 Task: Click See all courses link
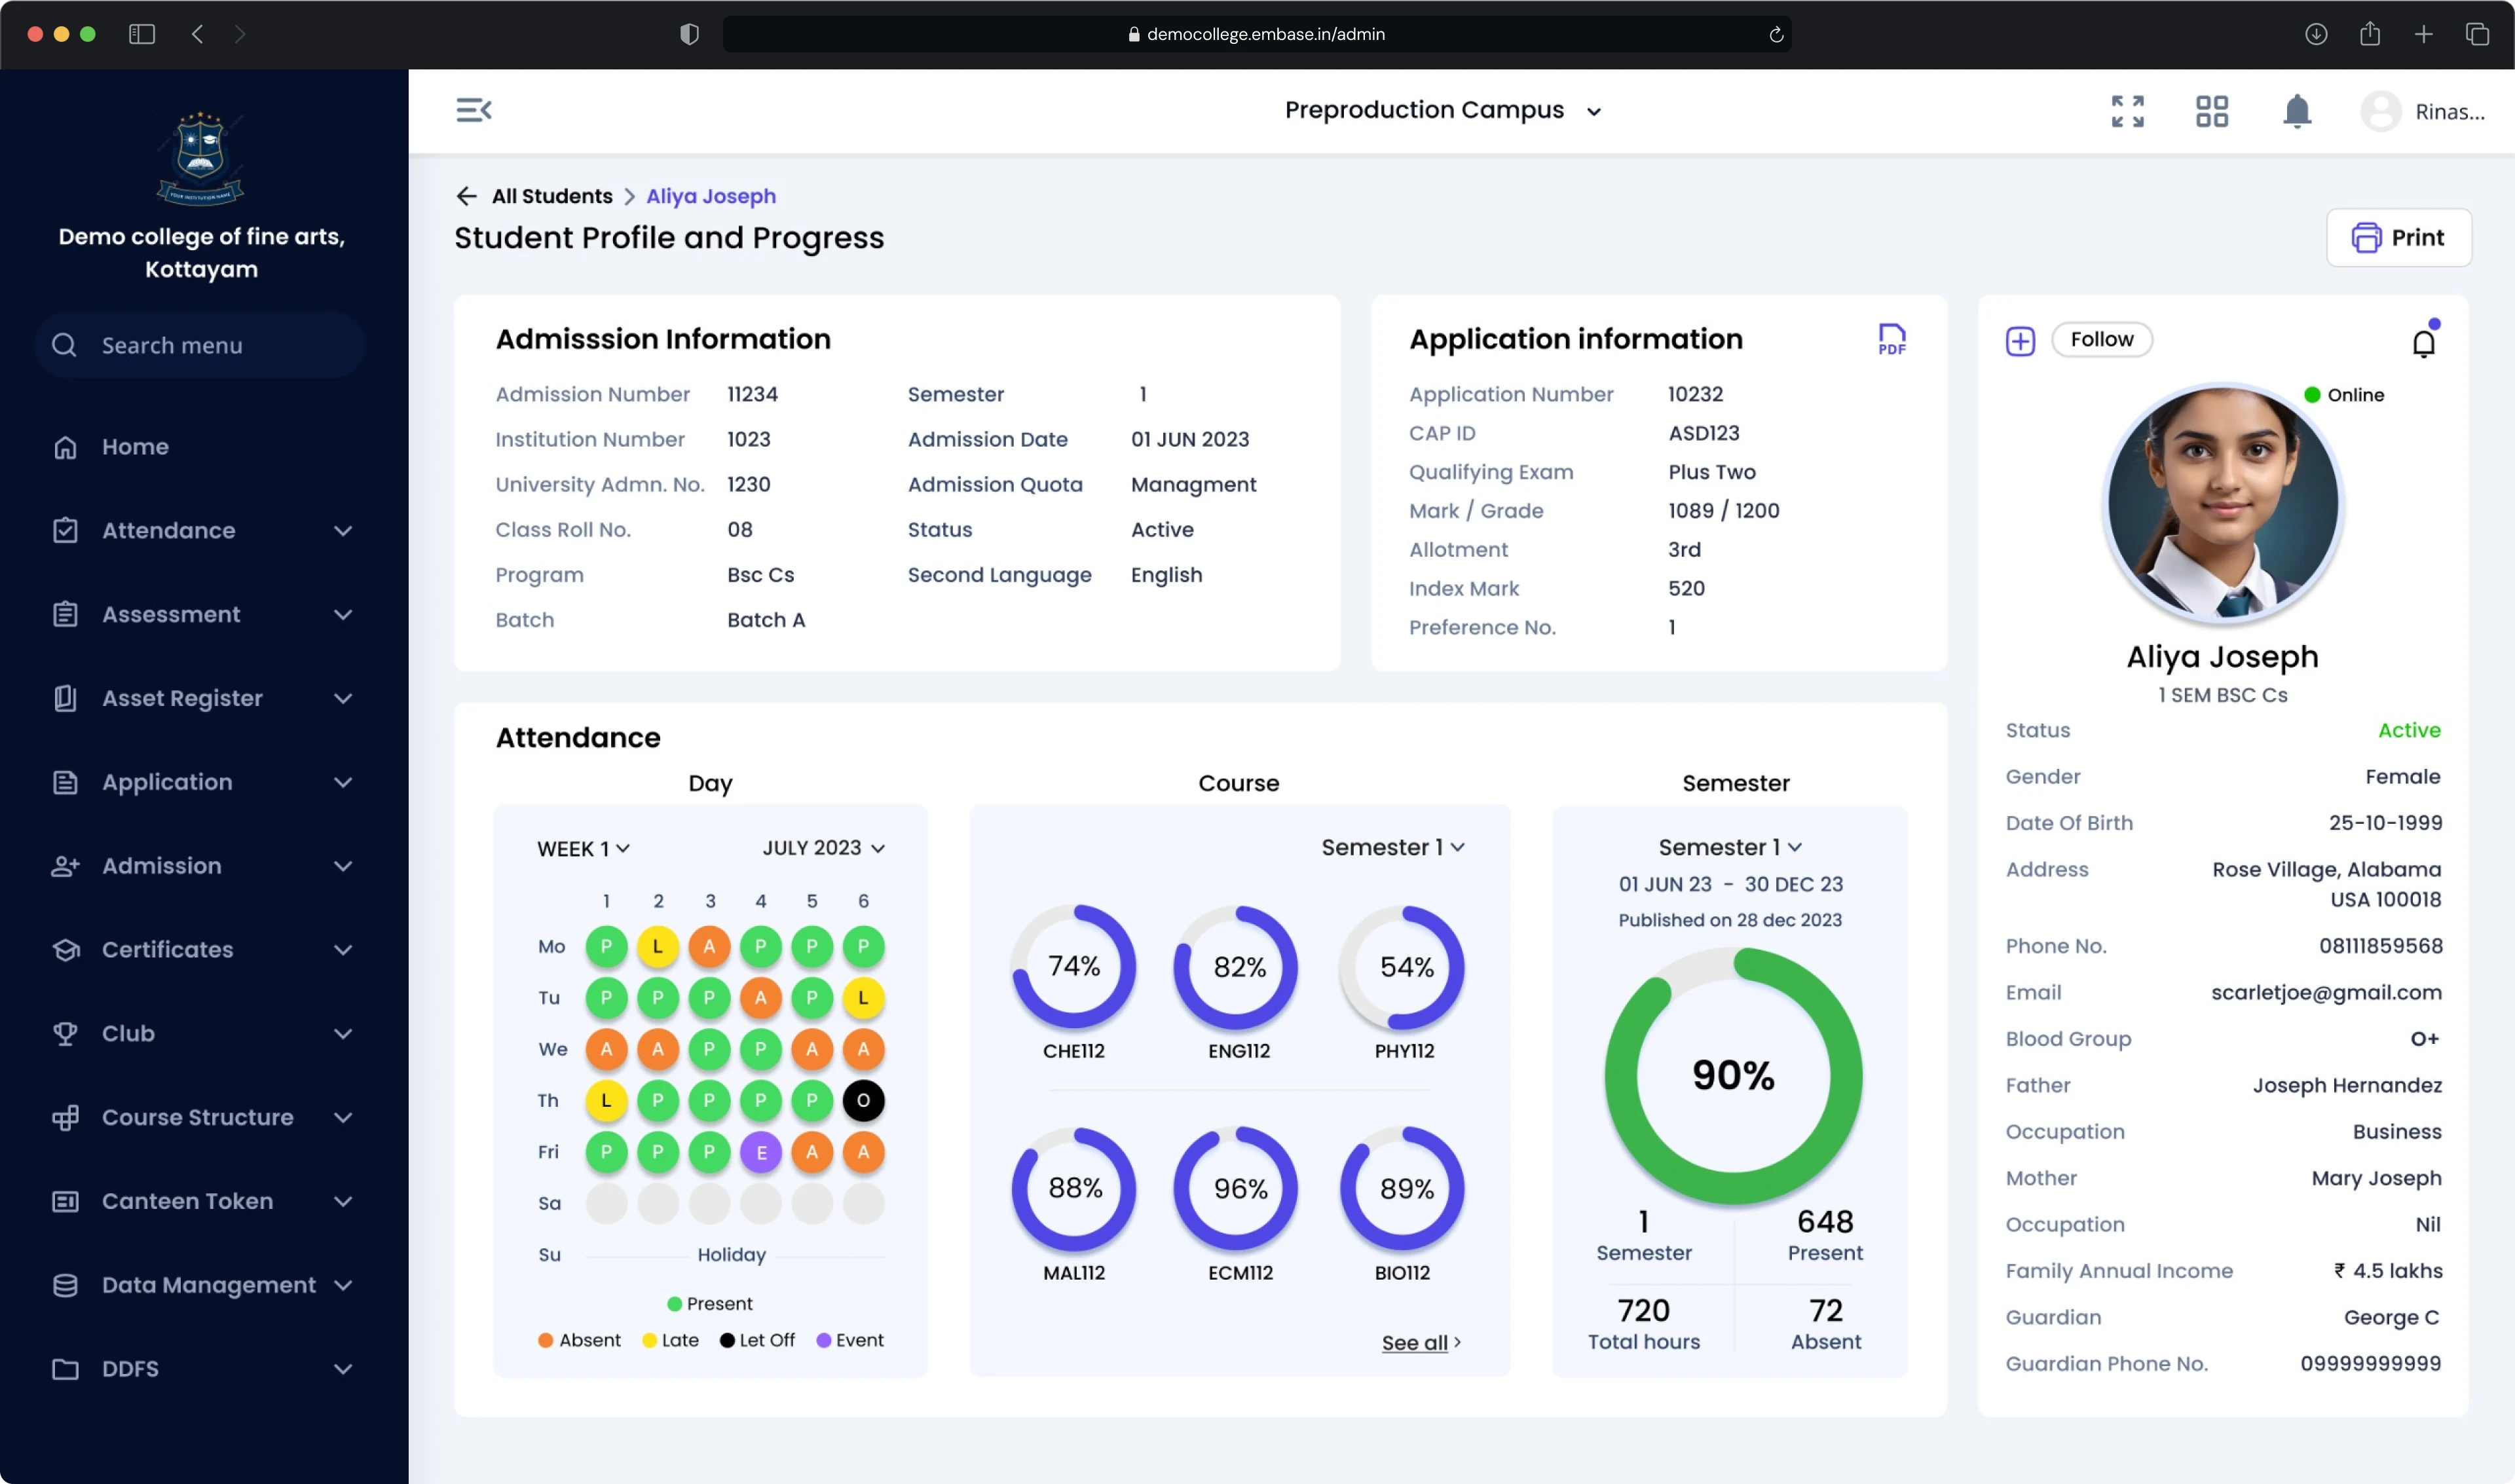tap(1420, 1343)
